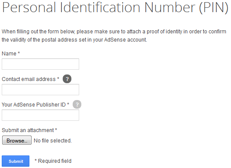Click '(PIN)' at the end of the heading
The width and height of the screenshot is (231, 168).
[214, 8]
